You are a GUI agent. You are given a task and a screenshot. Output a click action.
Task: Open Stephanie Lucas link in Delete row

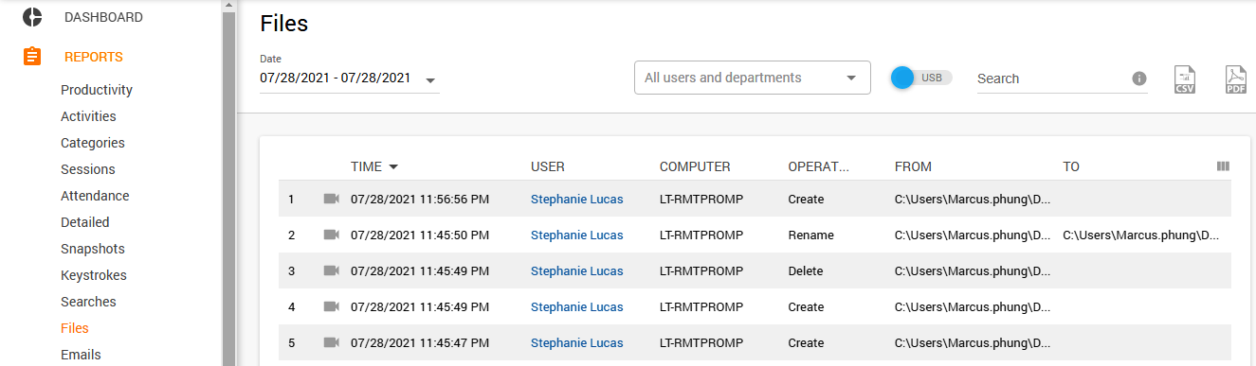[x=577, y=270]
